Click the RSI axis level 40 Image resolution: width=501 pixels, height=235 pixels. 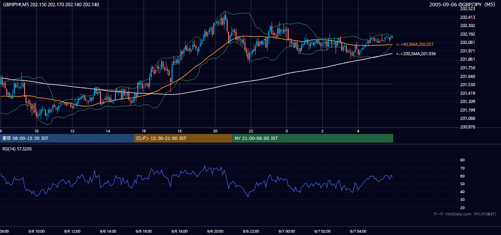point(462,192)
